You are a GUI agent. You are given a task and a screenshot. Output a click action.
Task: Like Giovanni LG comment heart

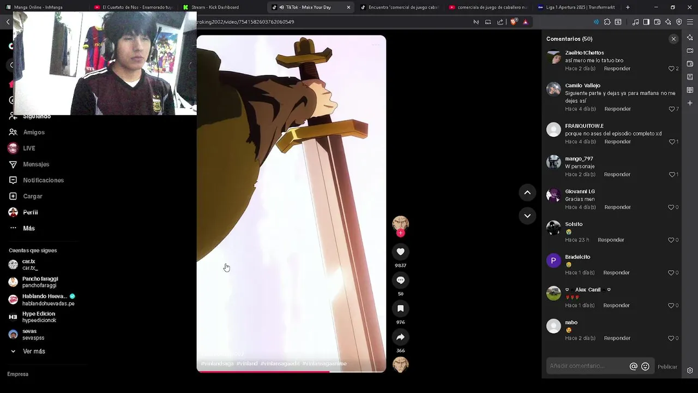671,207
